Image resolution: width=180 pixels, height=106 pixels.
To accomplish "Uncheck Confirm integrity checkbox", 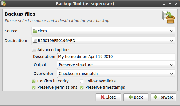I will (34, 81).
